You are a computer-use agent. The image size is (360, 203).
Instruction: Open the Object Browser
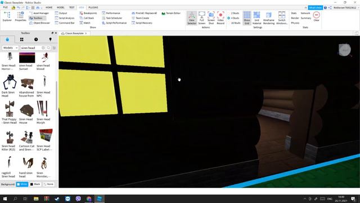coord(39,23)
